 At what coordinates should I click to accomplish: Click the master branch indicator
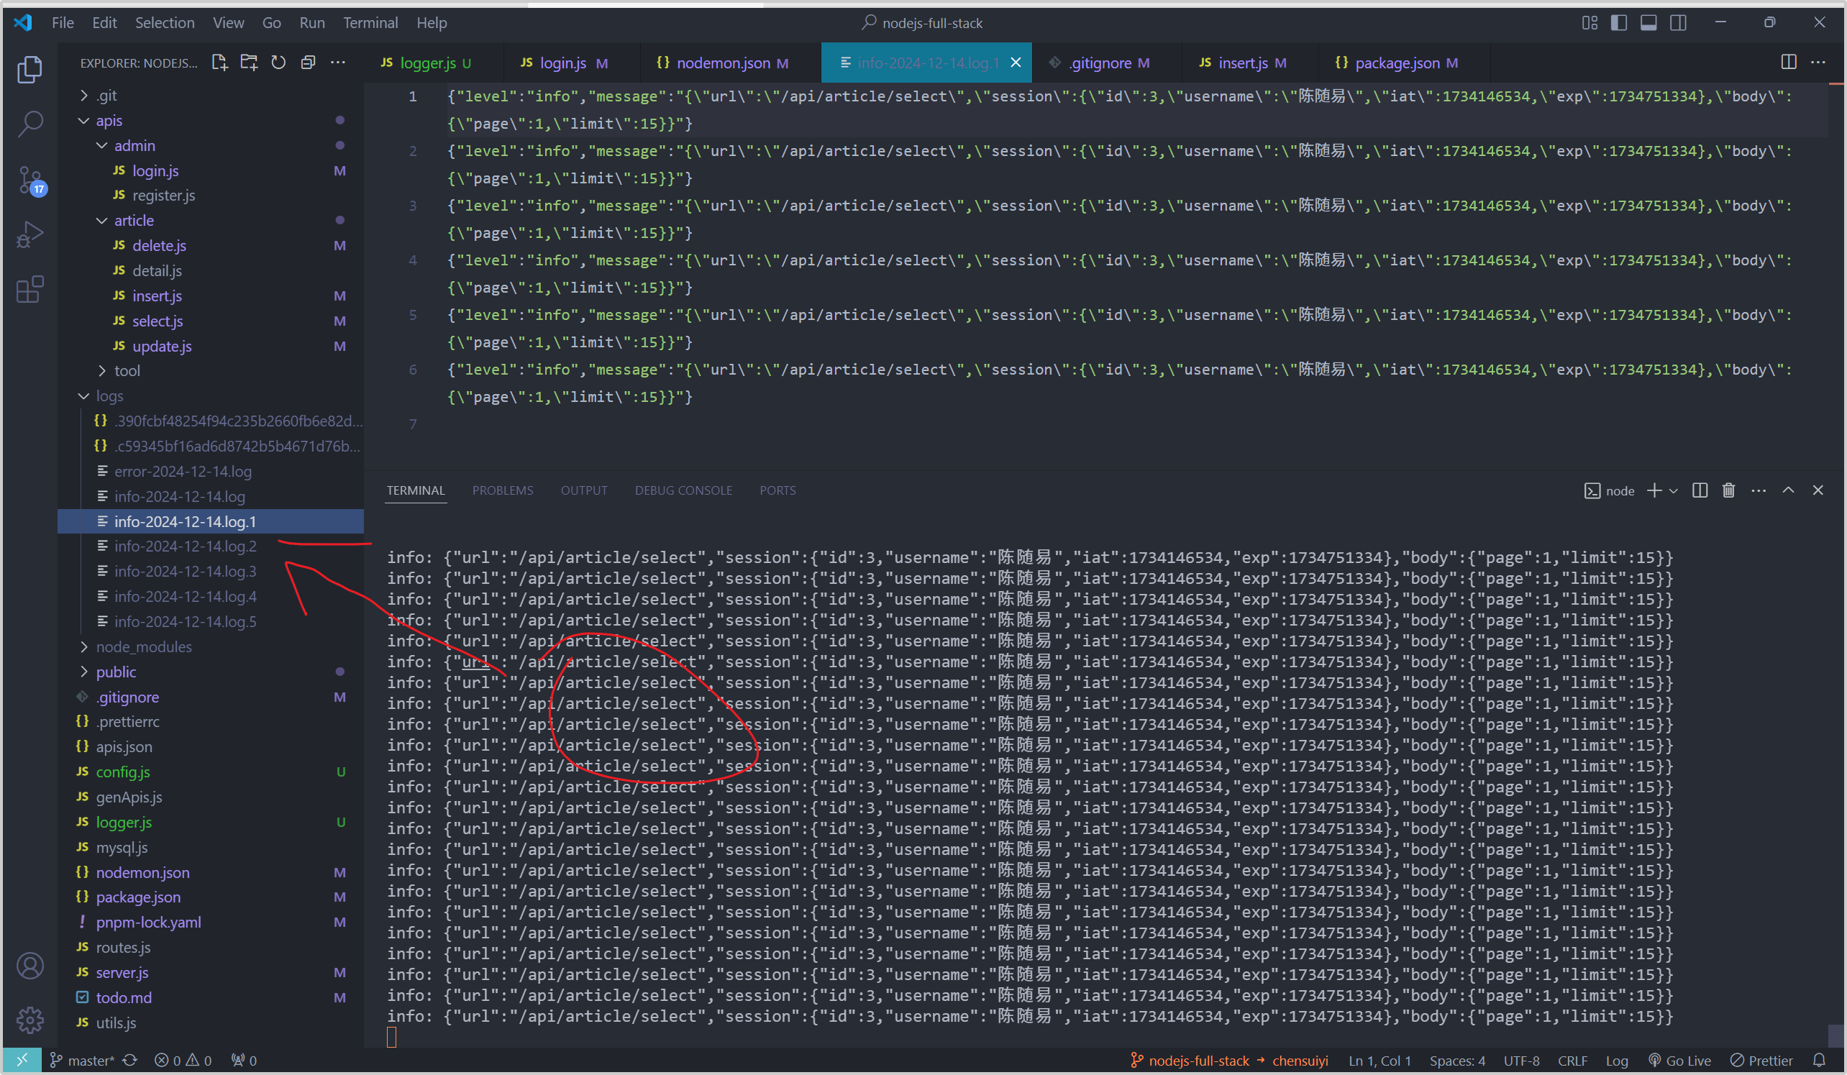tap(82, 1061)
